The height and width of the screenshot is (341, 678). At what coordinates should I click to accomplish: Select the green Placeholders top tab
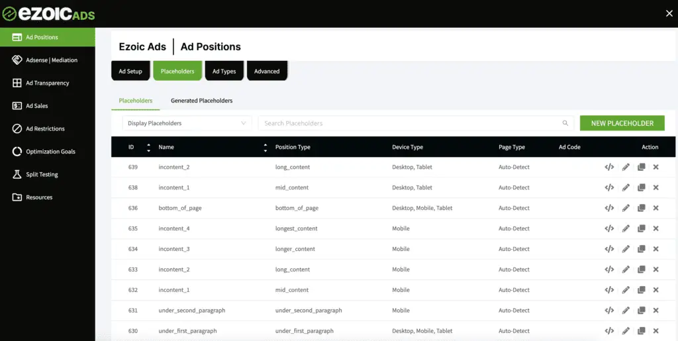pyautogui.click(x=177, y=71)
